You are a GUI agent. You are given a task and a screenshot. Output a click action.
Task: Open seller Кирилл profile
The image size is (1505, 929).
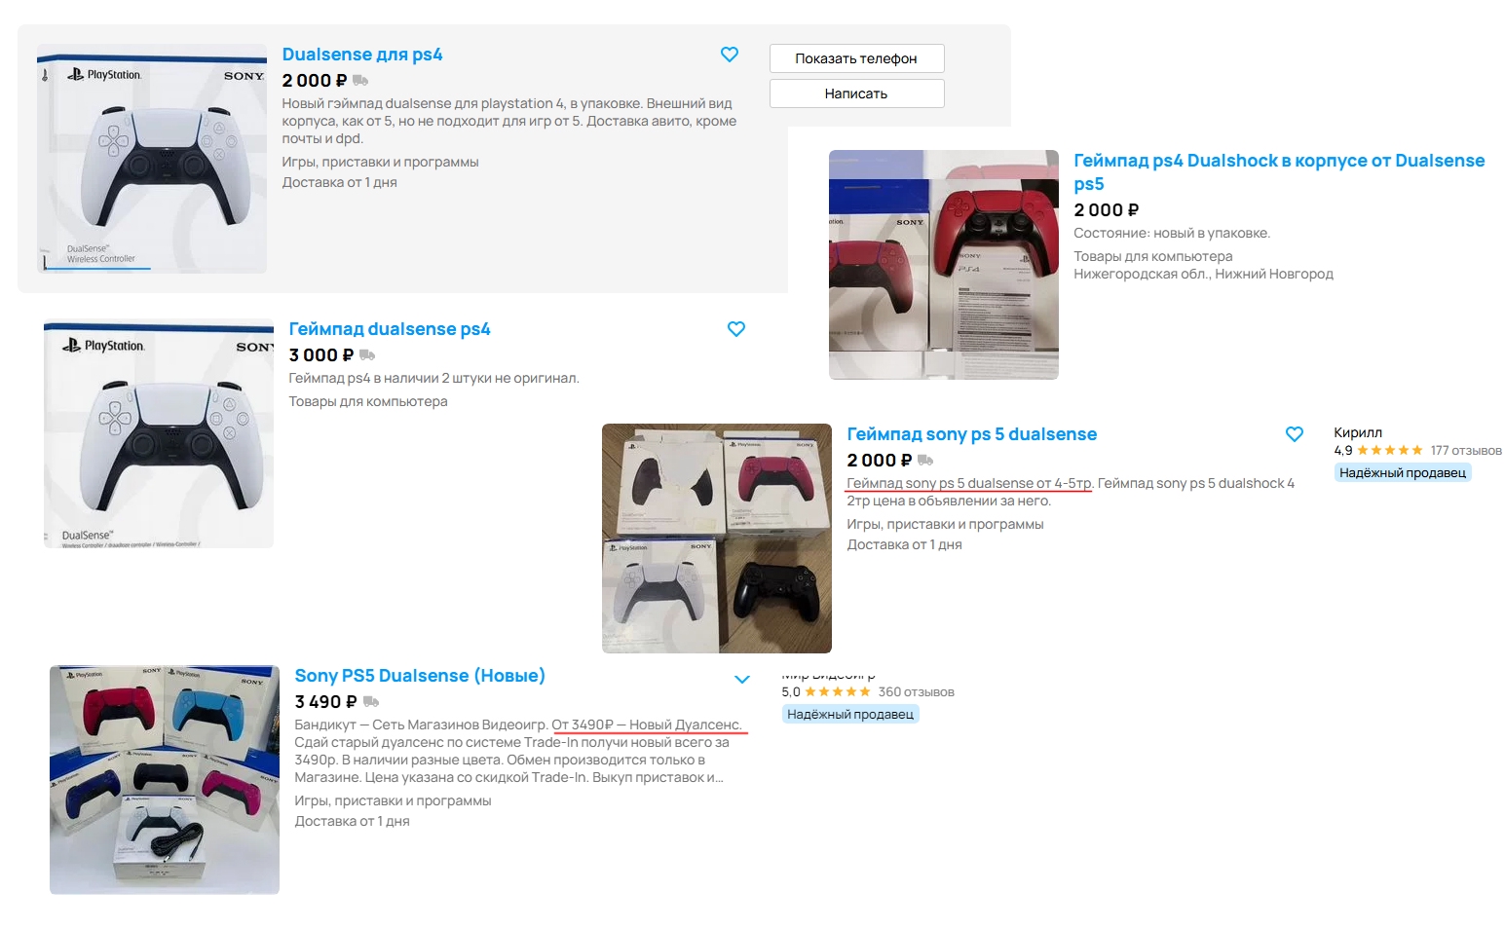pos(1358,432)
